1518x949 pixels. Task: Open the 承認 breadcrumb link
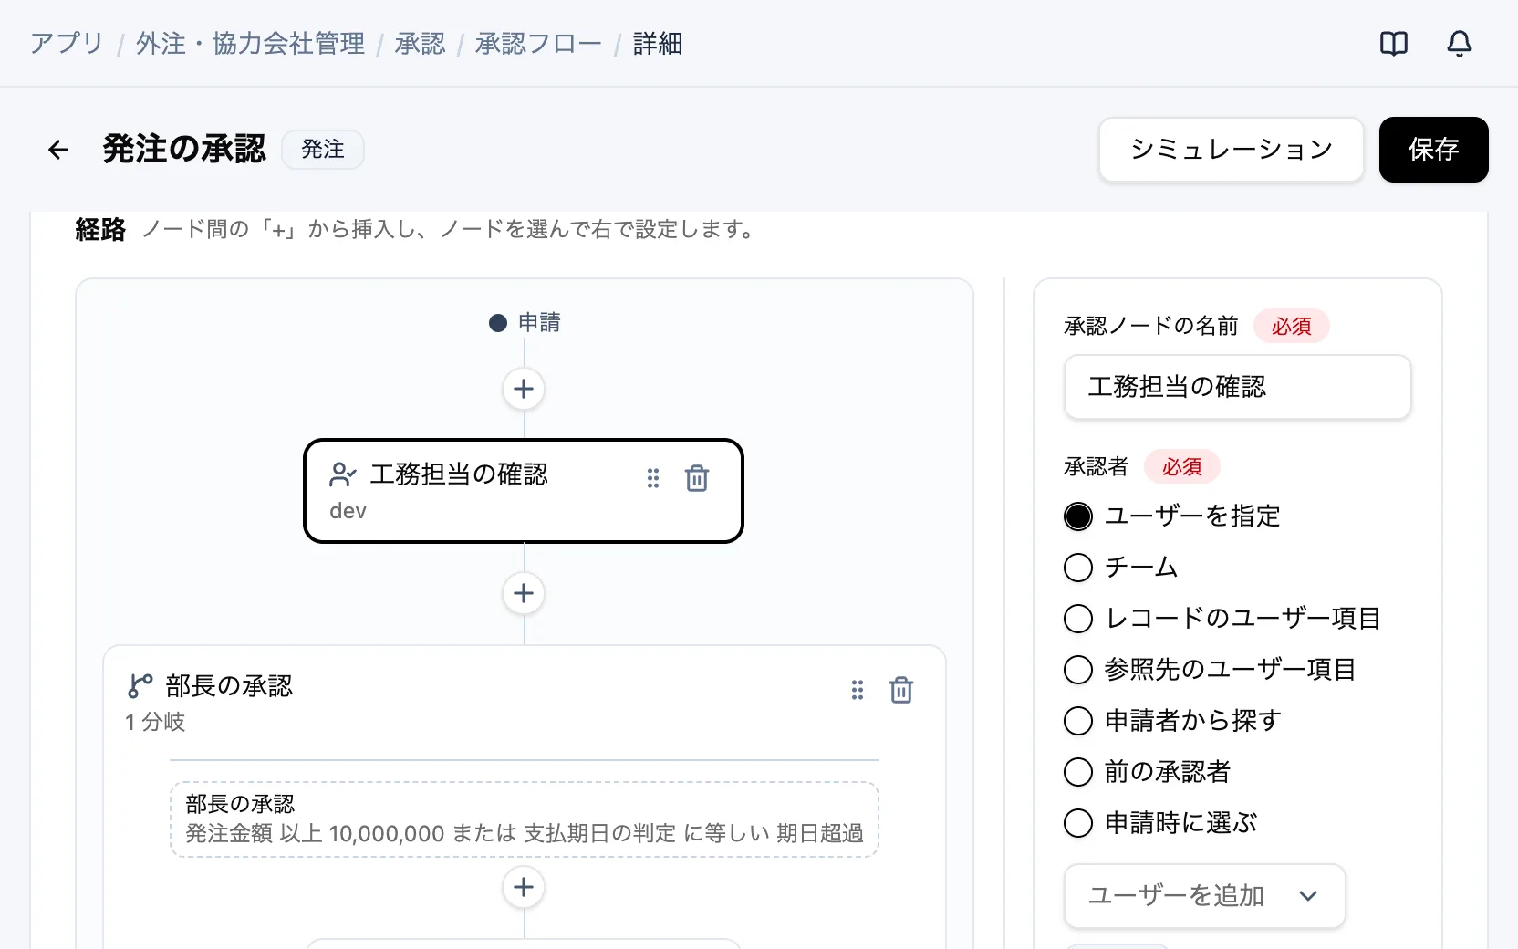[x=420, y=44]
